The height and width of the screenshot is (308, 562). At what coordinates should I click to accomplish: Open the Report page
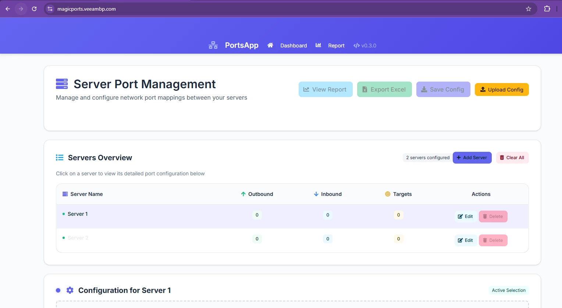coord(336,46)
